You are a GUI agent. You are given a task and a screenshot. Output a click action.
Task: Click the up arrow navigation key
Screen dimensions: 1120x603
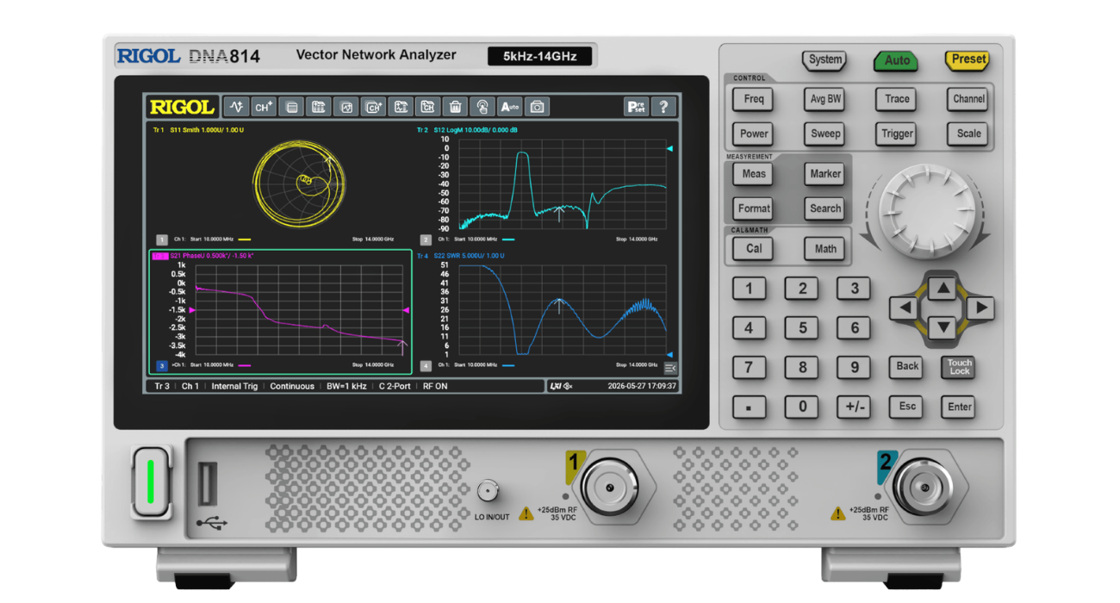[943, 289]
